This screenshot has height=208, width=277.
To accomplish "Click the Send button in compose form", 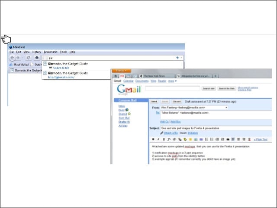I will [154, 101].
